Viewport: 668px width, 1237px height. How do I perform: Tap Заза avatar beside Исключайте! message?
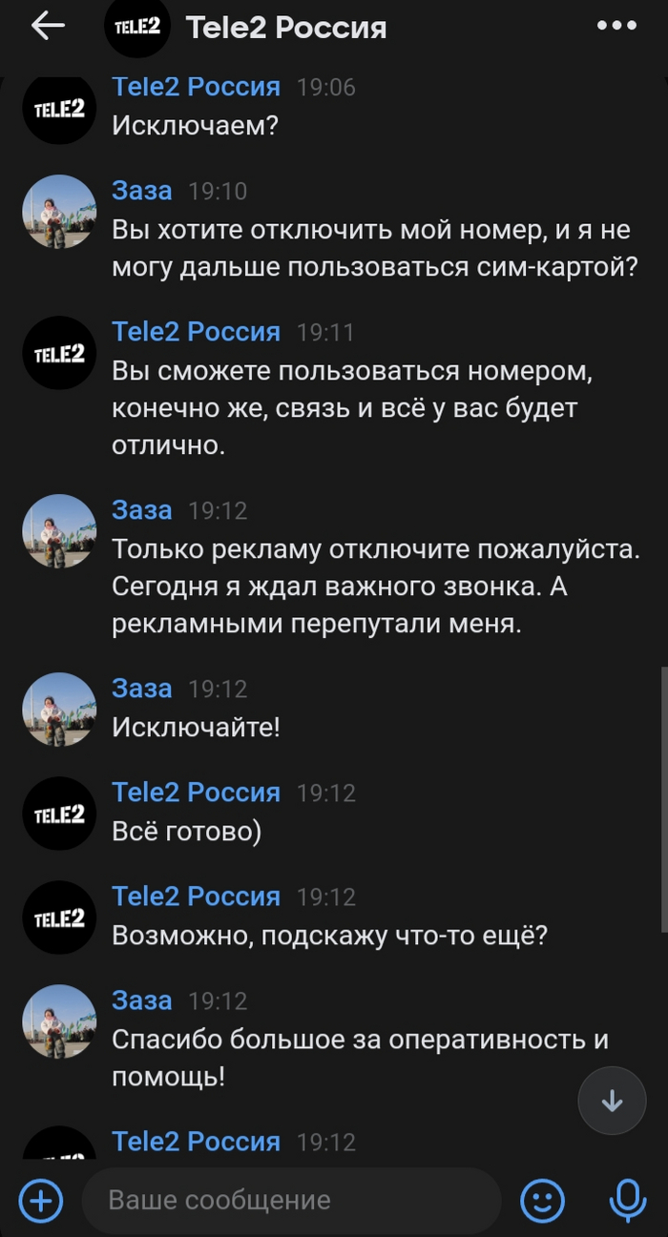tap(59, 710)
